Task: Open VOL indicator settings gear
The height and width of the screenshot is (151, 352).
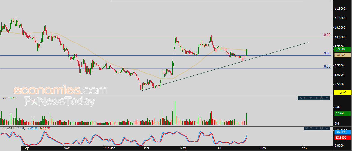Action: pos(321,98)
